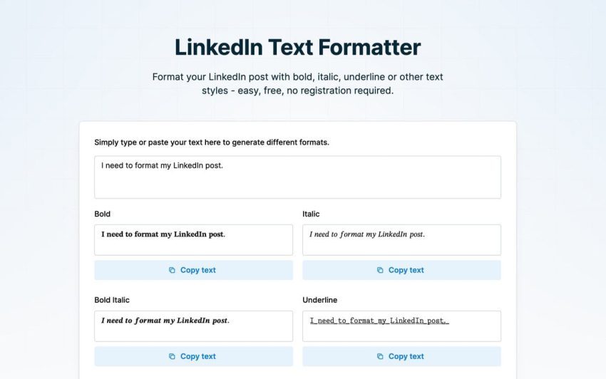The height and width of the screenshot is (379, 606).
Task: Focus the main text input area
Action: [x=297, y=177]
